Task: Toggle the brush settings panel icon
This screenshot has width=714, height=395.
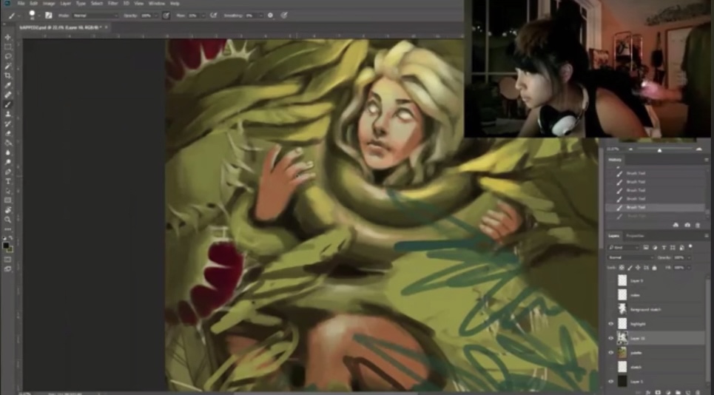Action: (x=49, y=15)
